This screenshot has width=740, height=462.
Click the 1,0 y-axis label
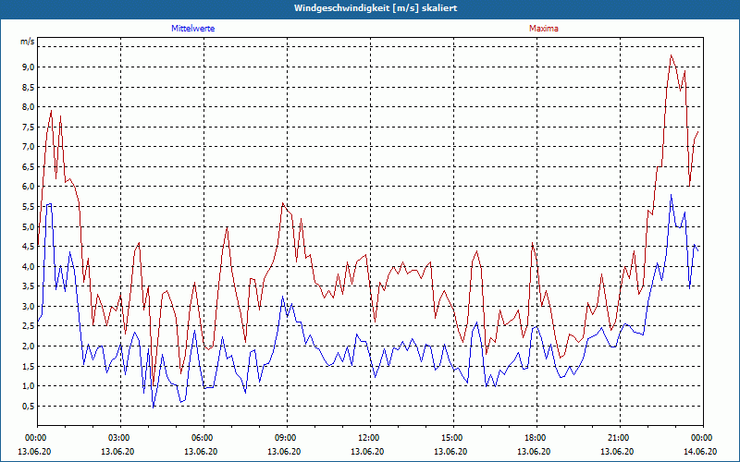[28, 385]
